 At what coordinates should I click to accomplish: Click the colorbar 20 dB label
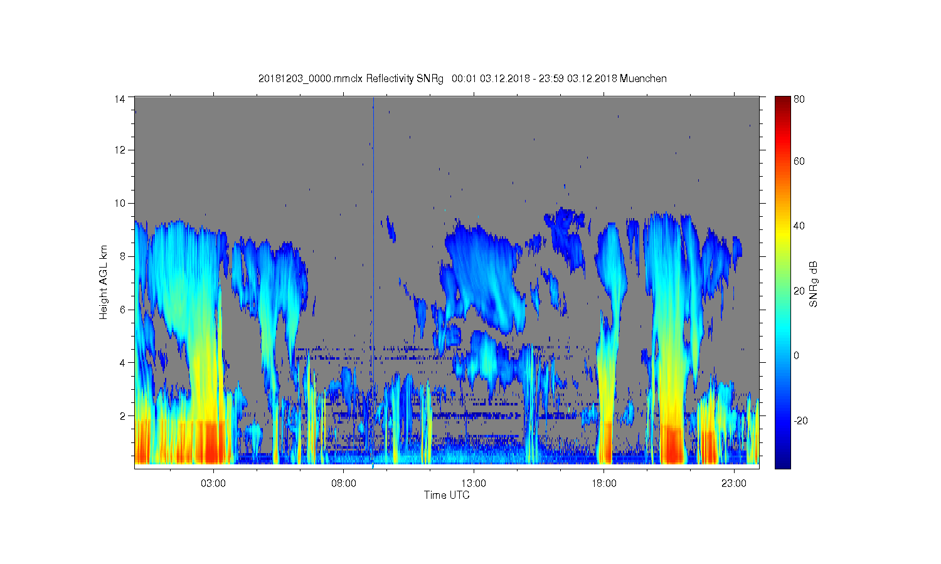click(799, 291)
